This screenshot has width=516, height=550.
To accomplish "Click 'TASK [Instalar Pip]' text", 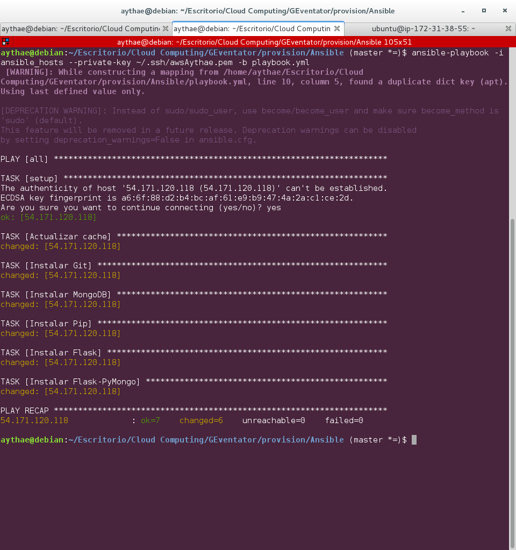I will click(46, 324).
